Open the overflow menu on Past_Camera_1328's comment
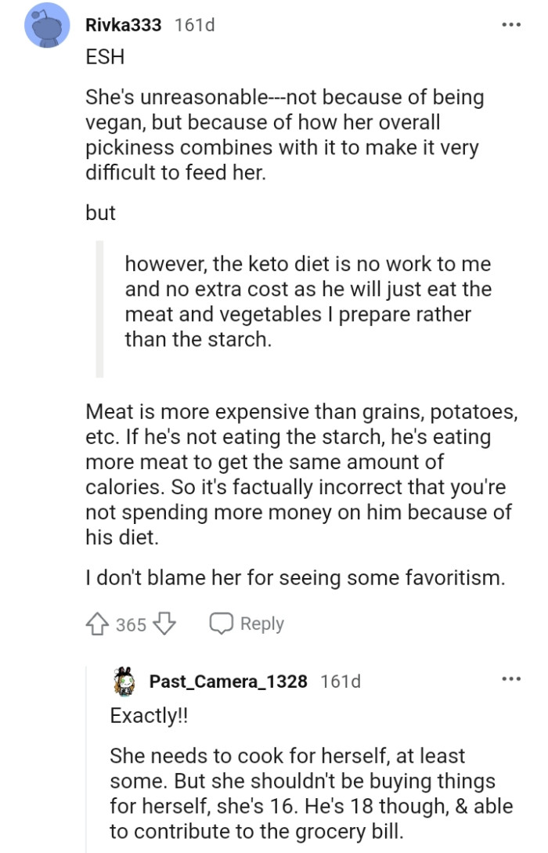 510,680
